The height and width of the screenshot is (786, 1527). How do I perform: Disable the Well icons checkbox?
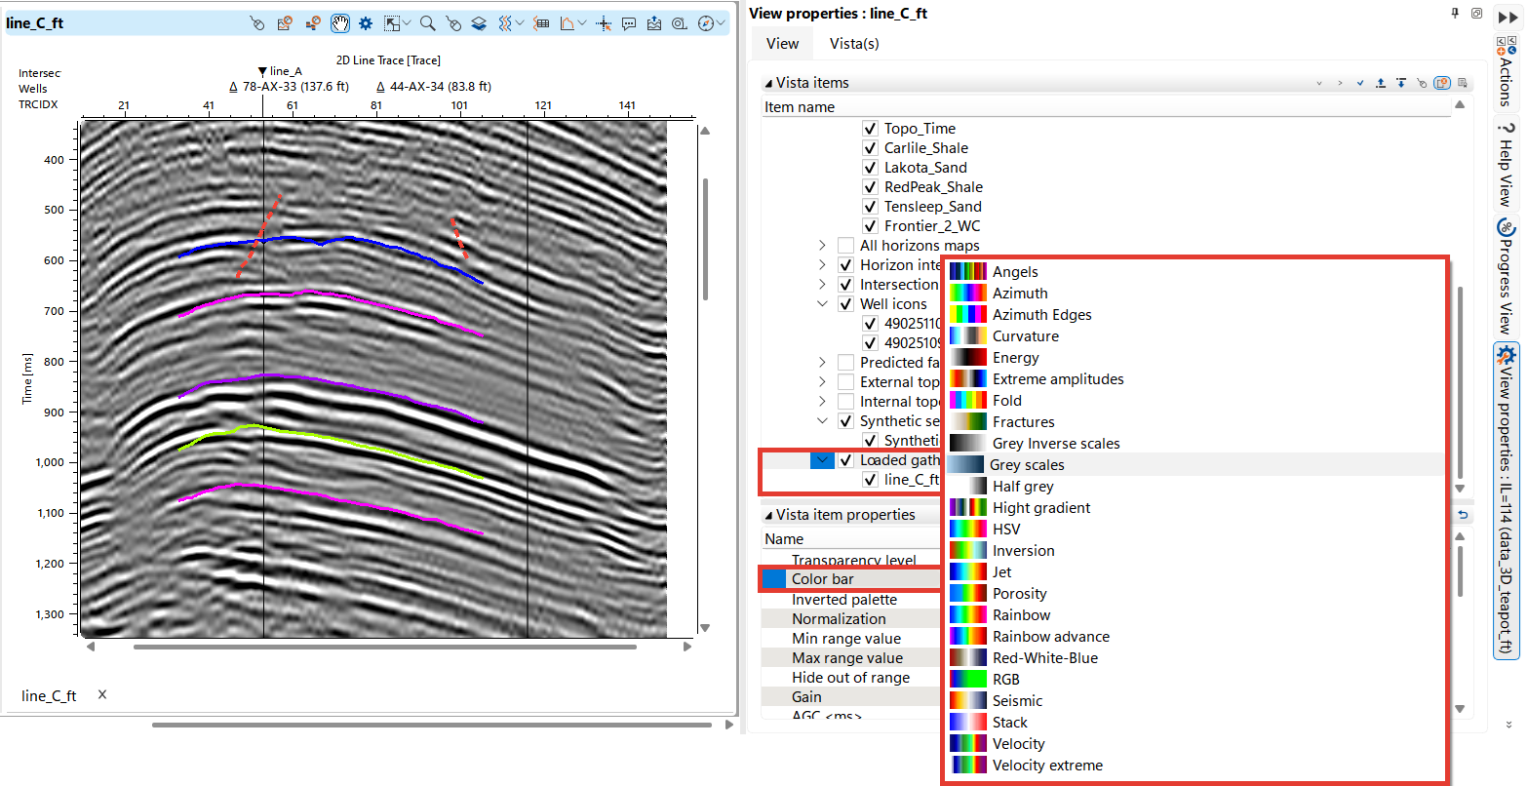845,303
